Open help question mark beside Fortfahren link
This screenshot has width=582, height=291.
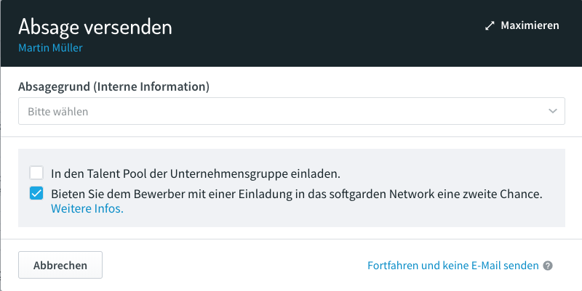(548, 266)
